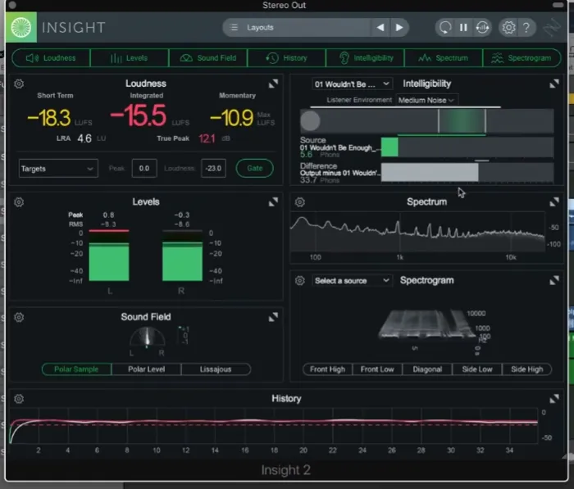Toggle the Spectrogram module tab

click(522, 58)
